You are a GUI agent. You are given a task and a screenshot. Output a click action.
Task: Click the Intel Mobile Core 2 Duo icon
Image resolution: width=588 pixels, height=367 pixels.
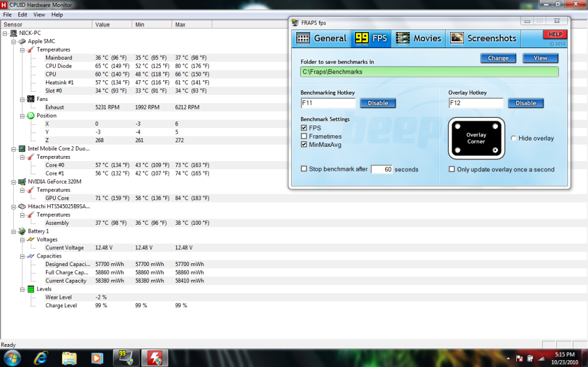click(x=22, y=149)
